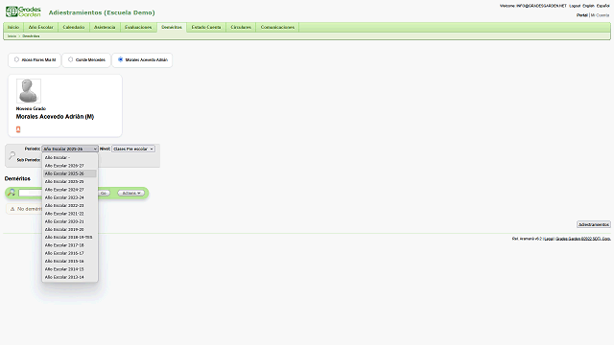Choose Año Escolar 2020-21 option
The width and height of the screenshot is (614, 345).
(70, 221)
